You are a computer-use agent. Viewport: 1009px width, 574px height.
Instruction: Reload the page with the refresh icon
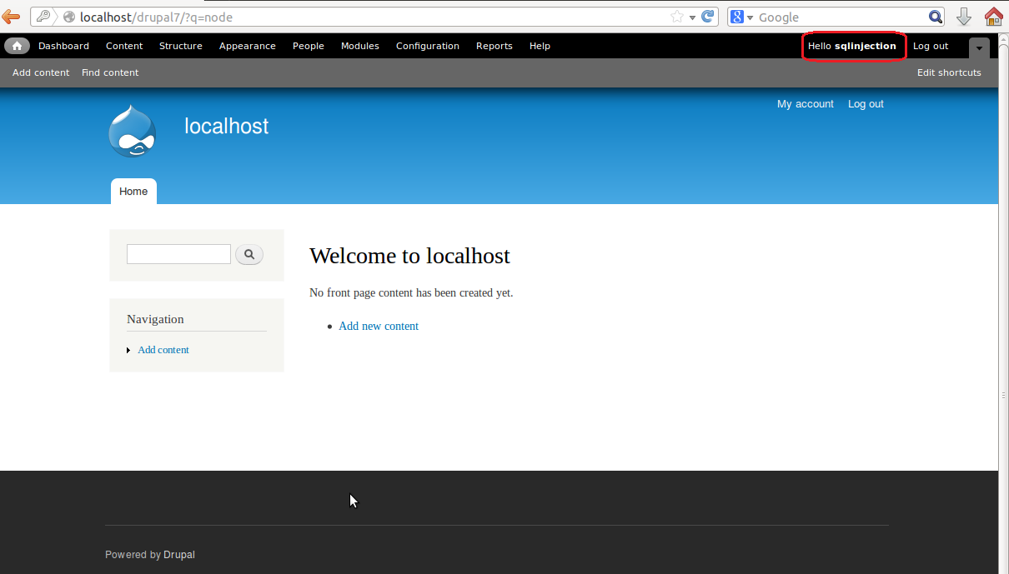pos(707,17)
